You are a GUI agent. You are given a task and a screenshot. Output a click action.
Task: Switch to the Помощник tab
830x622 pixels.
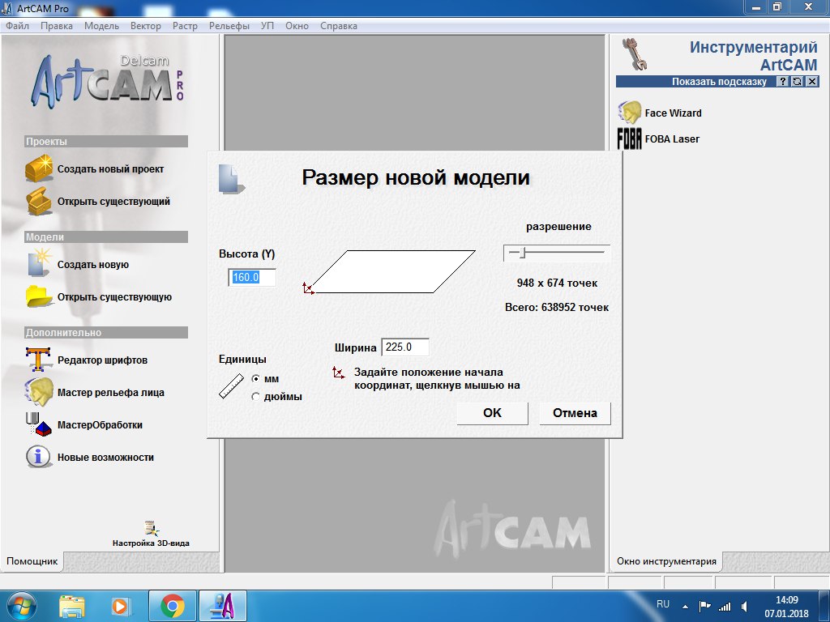pos(32,561)
